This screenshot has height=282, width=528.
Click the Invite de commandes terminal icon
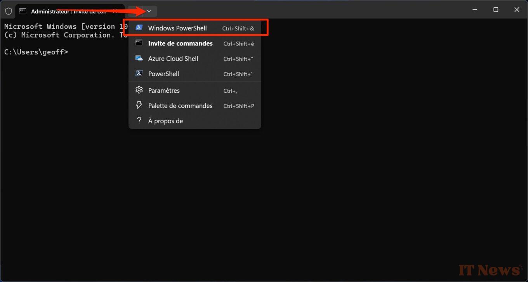pos(139,43)
